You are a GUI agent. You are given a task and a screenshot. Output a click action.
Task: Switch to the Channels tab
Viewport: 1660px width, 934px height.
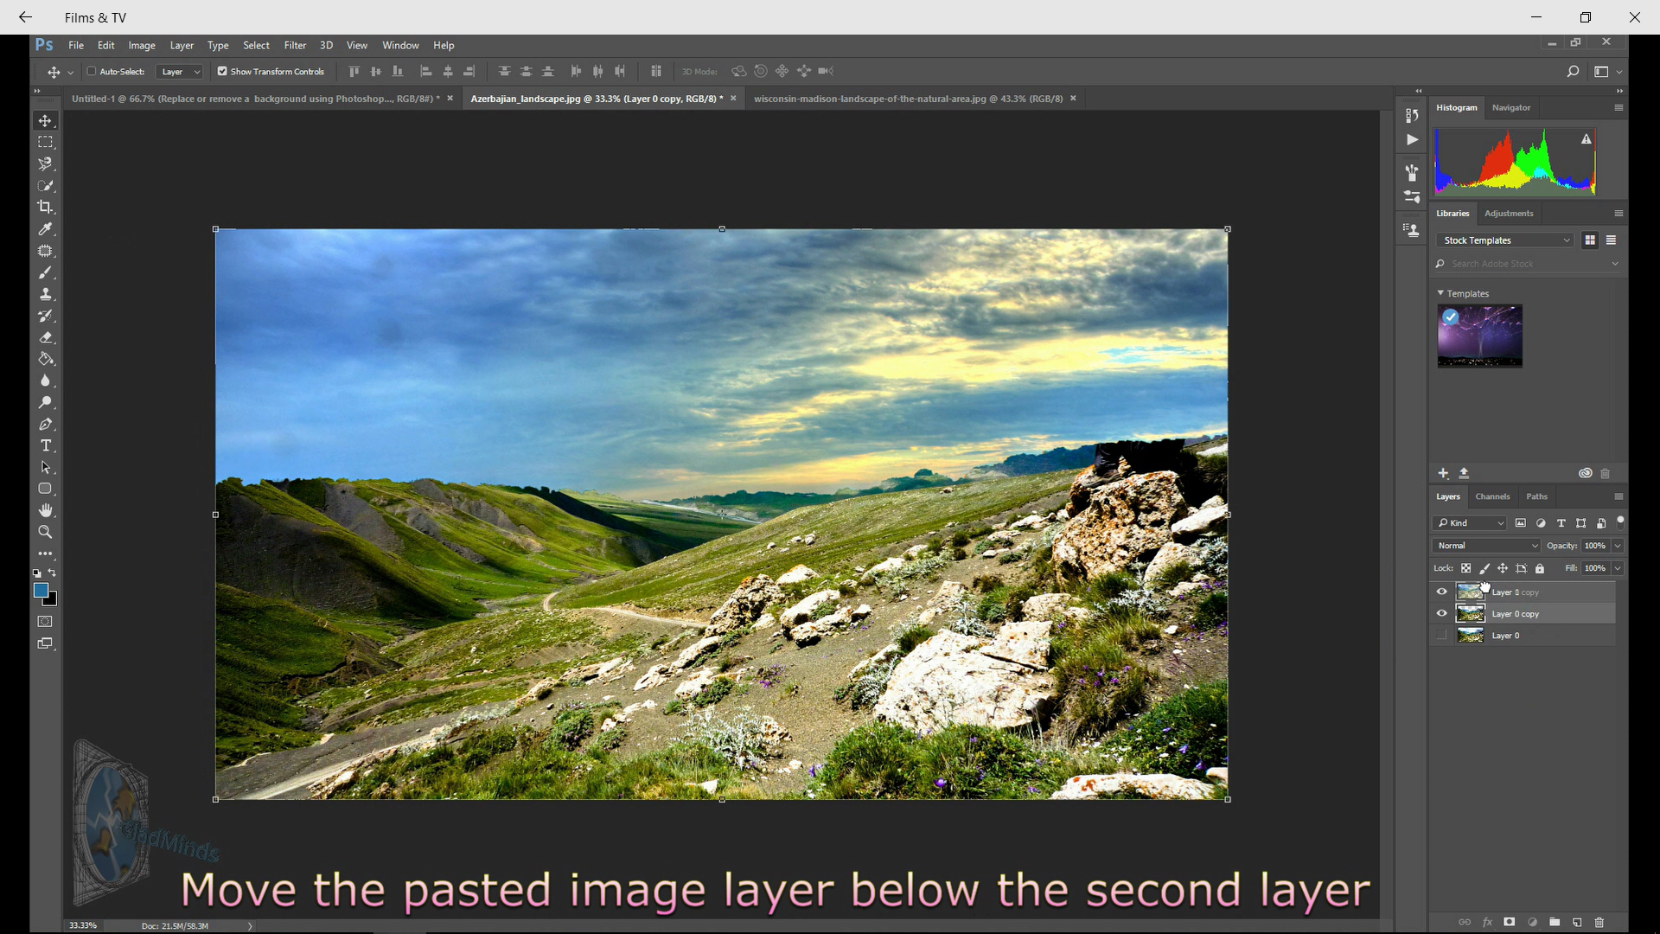click(x=1492, y=495)
